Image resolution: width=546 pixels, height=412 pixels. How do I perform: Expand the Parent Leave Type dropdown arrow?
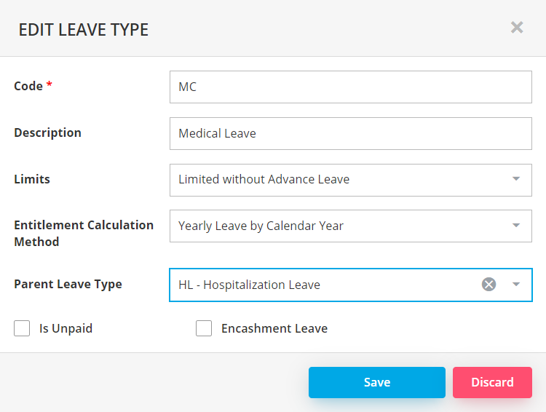coord(516,285)
